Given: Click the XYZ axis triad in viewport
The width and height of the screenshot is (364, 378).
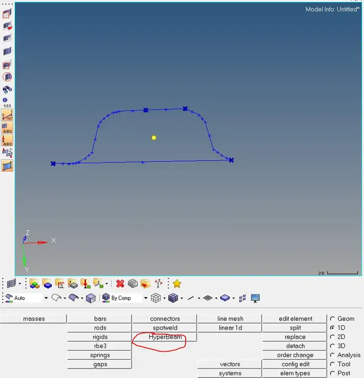Looking at the screenshot, I should coord(39,251).
